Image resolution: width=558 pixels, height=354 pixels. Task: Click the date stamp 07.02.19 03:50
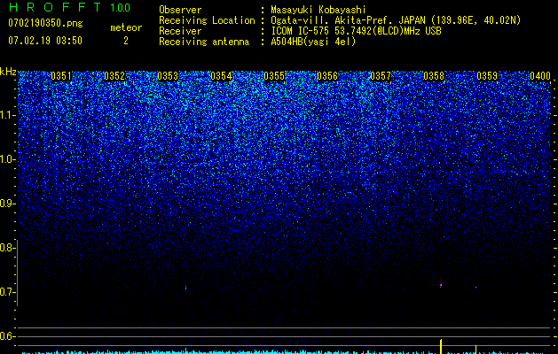coord(45,41)
